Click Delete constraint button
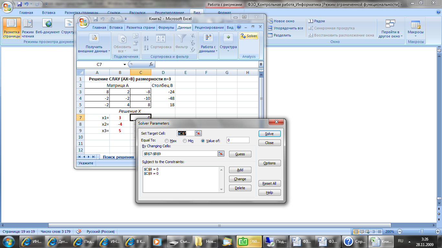The height and width of the screenshot is (248, 442). 240,188
